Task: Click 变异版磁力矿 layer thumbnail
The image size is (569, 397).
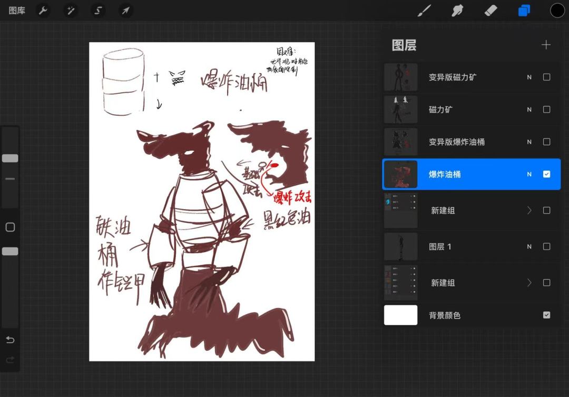Action: pyautogui.click(x=400, y=77)
